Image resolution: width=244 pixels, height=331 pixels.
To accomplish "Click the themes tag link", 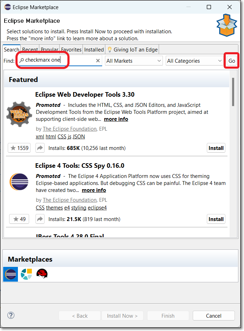I will pos(54,208).
